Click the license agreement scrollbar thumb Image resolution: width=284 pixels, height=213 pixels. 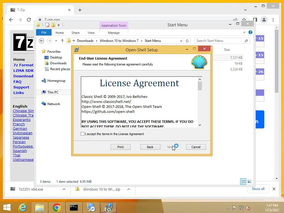[200, 86]
